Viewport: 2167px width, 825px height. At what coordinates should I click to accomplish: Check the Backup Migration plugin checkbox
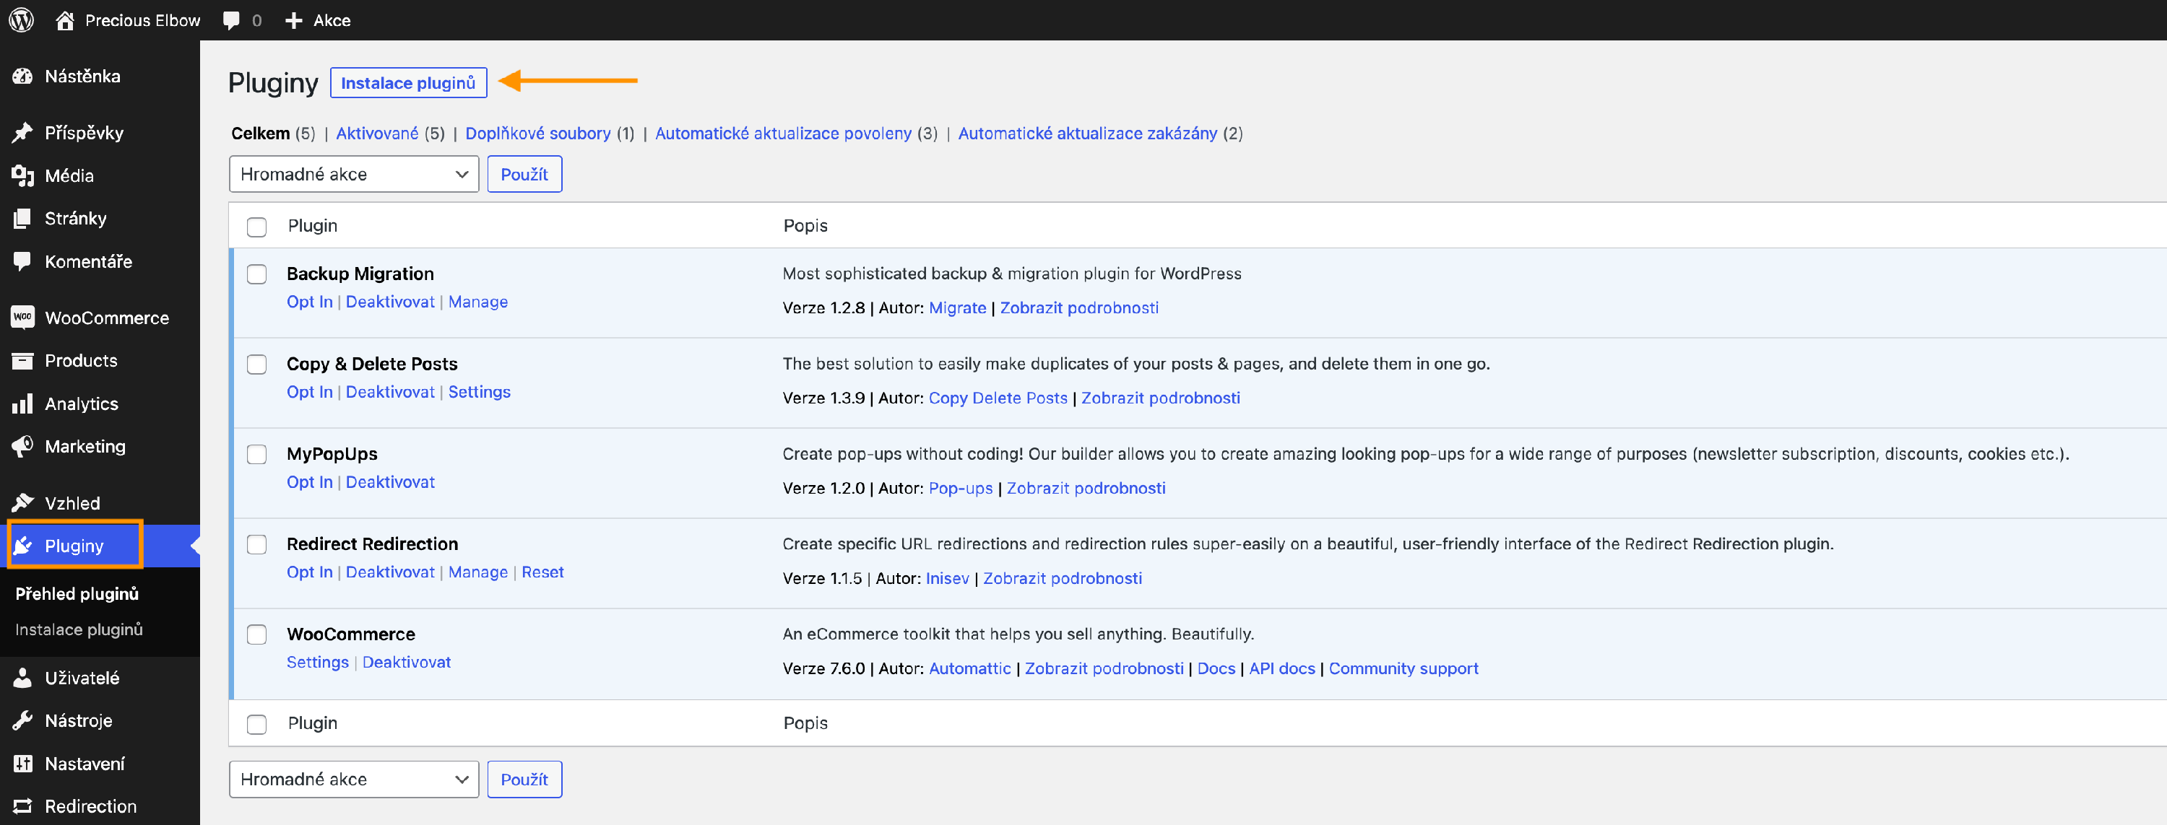(256, 274)
